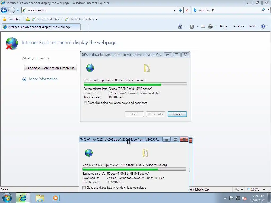Image resolution: width=271 pixels, height=203 pixels.
Task: Click the download.php progress bar
Action: pyautogui.click(x=135, y=84)
